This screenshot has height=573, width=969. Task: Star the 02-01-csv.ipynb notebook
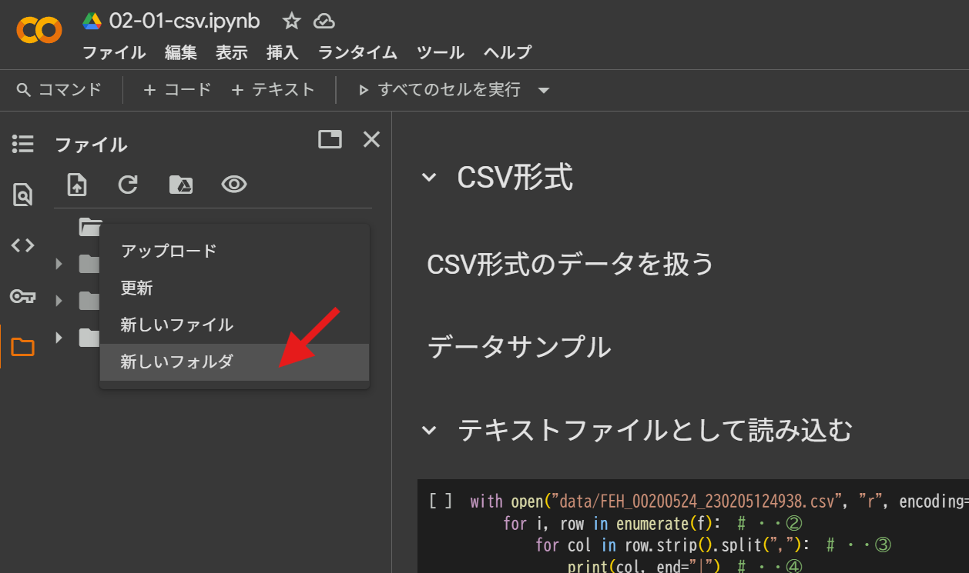(291, 22)
